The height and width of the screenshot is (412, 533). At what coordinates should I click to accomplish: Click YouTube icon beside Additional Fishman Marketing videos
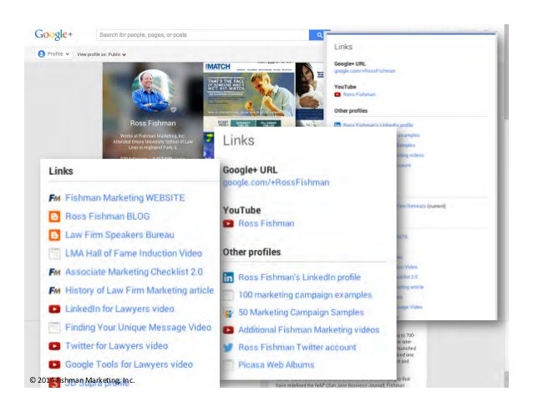(228, 330)
